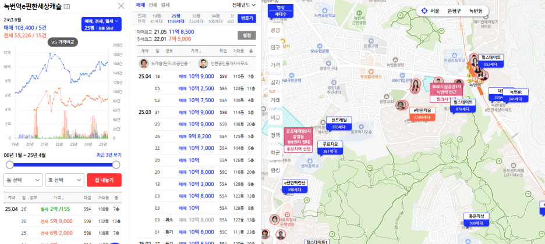Click the KB국민은행 bank icon on the map
545x244 pixels.
[291, 74]
